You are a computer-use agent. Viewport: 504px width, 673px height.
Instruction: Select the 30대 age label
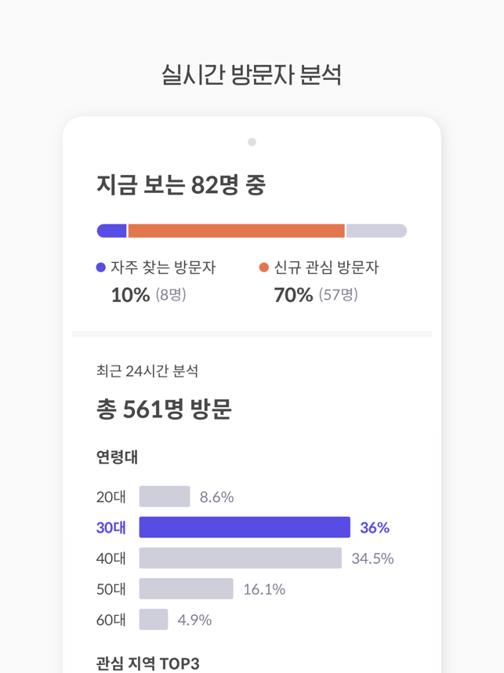[x=111, y=528]
